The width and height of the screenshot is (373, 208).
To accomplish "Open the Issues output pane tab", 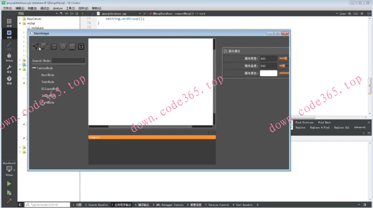I will [77, 205].
